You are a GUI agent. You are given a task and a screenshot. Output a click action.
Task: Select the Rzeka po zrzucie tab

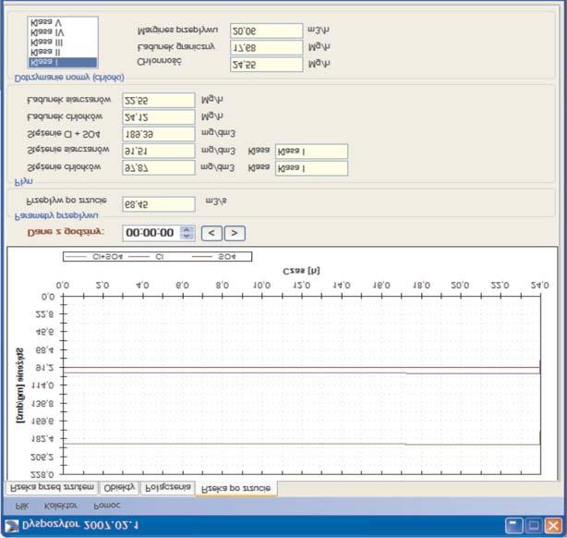(x=235, y=488)
